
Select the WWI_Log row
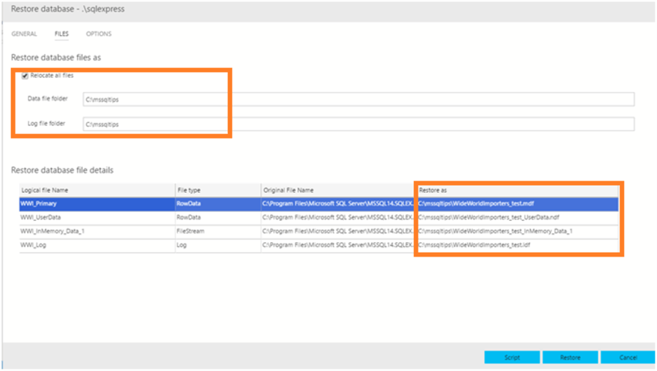[x=34, y=245]
